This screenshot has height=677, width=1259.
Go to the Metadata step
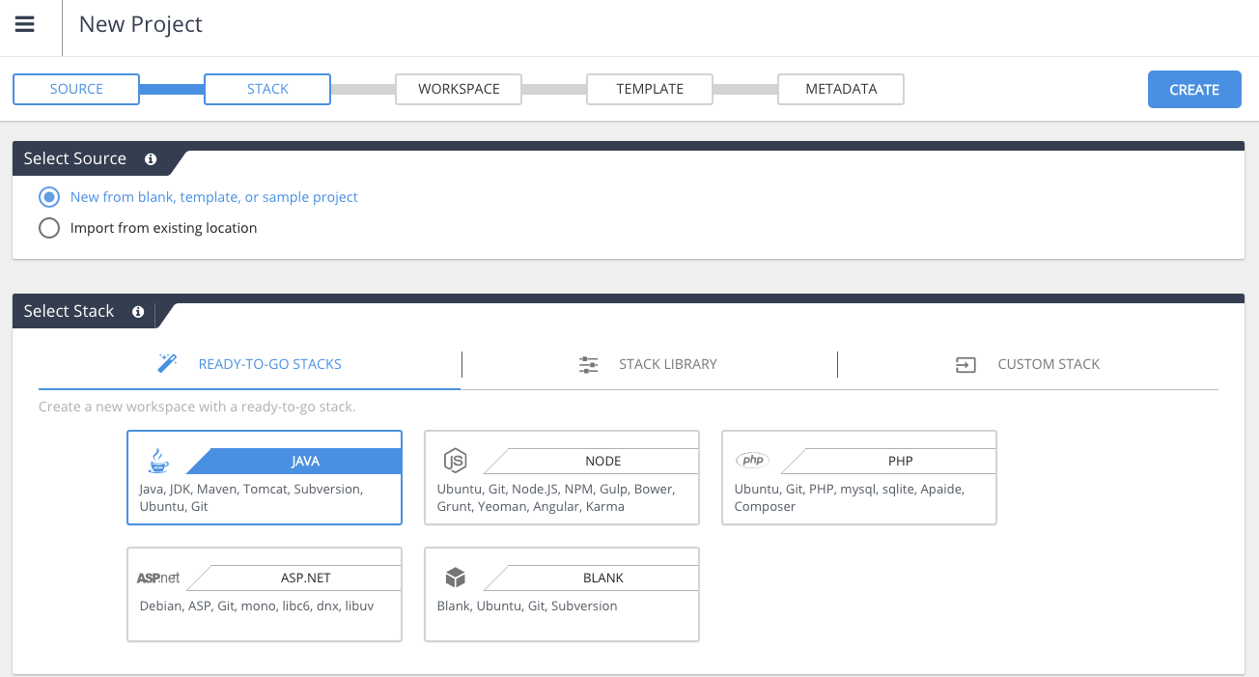841,89
